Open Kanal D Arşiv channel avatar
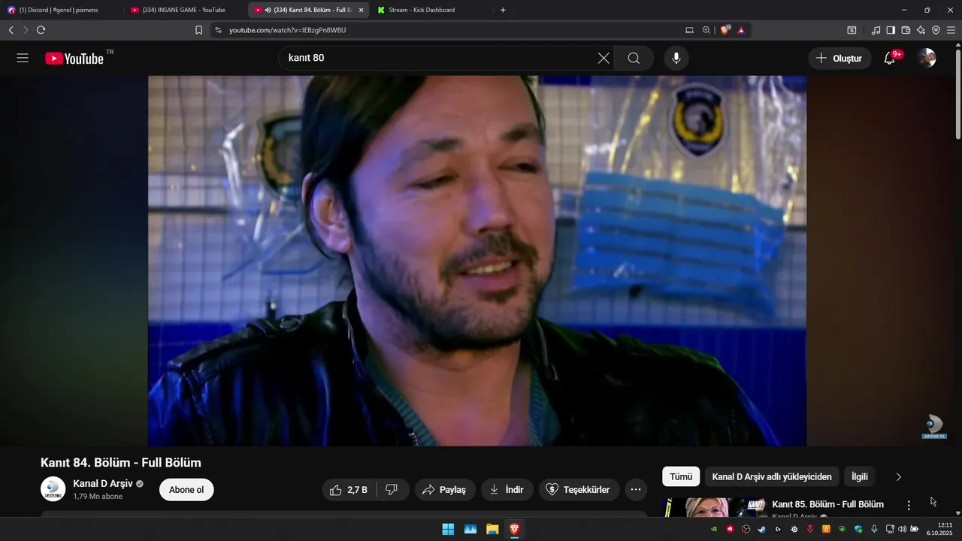Screen dimensions: 962x541 point(53,489)
